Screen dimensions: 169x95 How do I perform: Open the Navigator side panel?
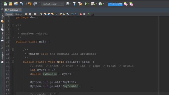click(x=2, y=58)
